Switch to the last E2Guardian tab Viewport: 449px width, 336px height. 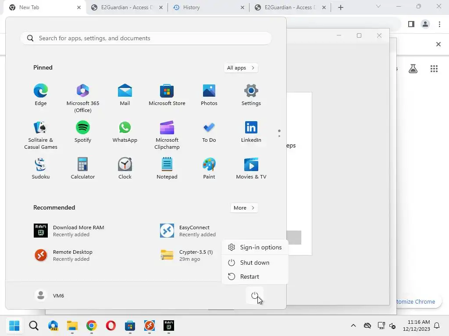pos(290,7)
